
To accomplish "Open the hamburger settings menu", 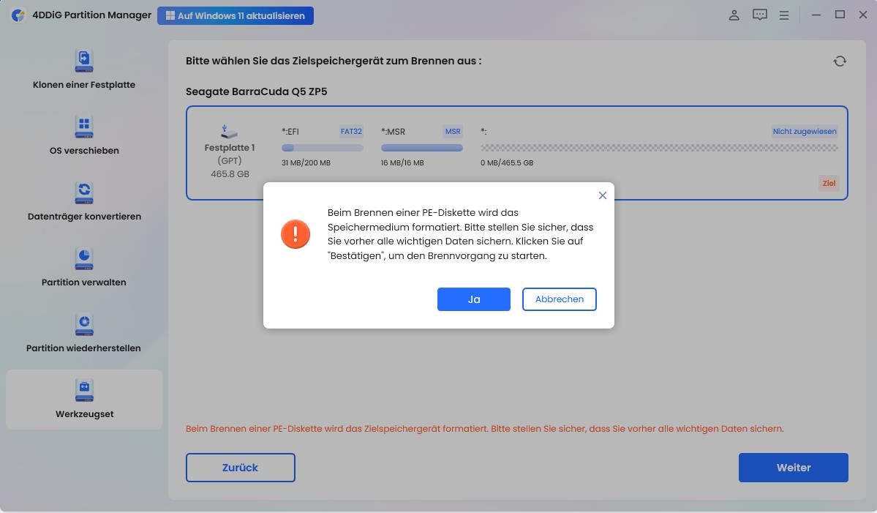I will [x=783, y=15].
